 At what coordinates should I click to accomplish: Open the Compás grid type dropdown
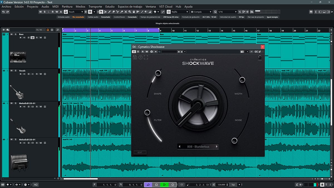201,12
